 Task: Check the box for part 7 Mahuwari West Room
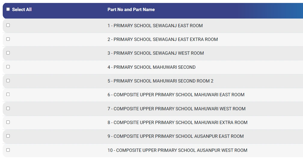pyautogui.click(x=8, y=108)
